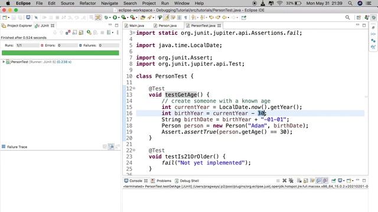Image resolution: width=378 pixels, height=212 pixels.
Task: Switch to the Java perspective icon
Action: click(x=367, y=18)
